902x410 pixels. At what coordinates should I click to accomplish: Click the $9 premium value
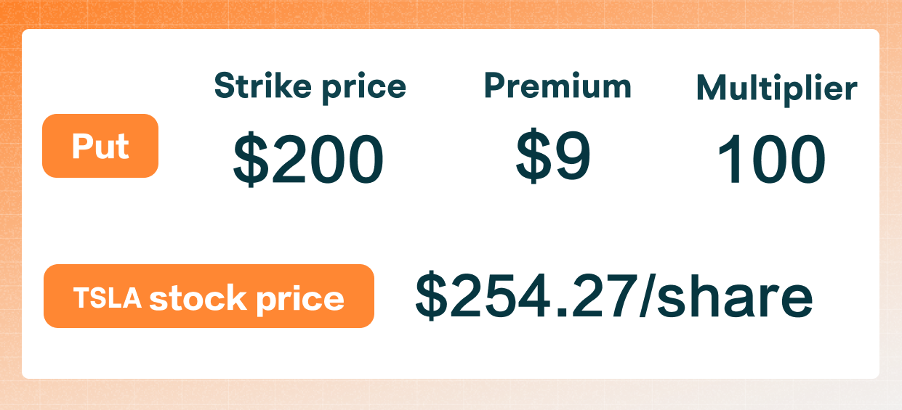tap(553, 157)
